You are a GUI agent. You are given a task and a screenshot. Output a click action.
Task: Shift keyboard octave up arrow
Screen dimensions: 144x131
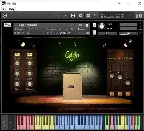[5, 119]
